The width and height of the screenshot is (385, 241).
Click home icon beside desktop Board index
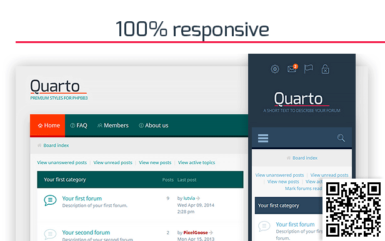pyautogui.click(x=39, y=145)
